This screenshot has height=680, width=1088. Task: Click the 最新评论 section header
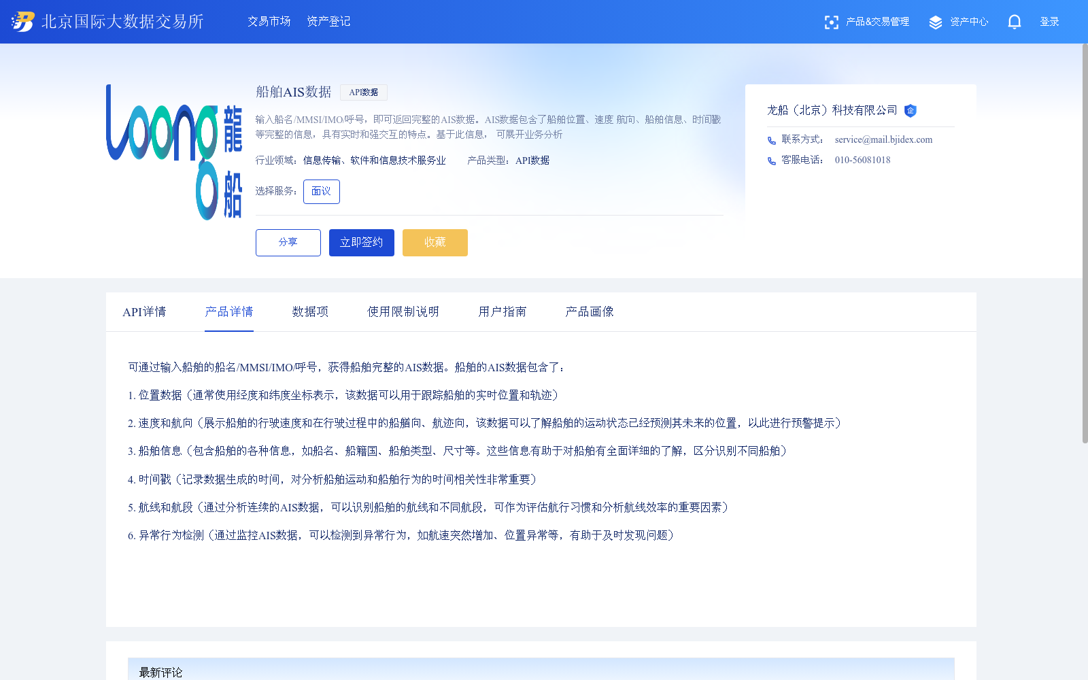click(x=541, y=670)
